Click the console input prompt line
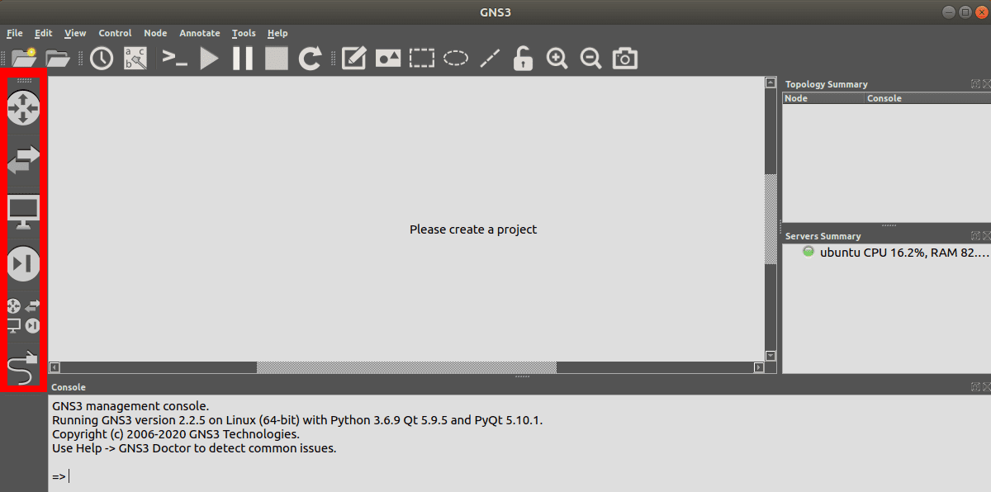 [519, 476]
